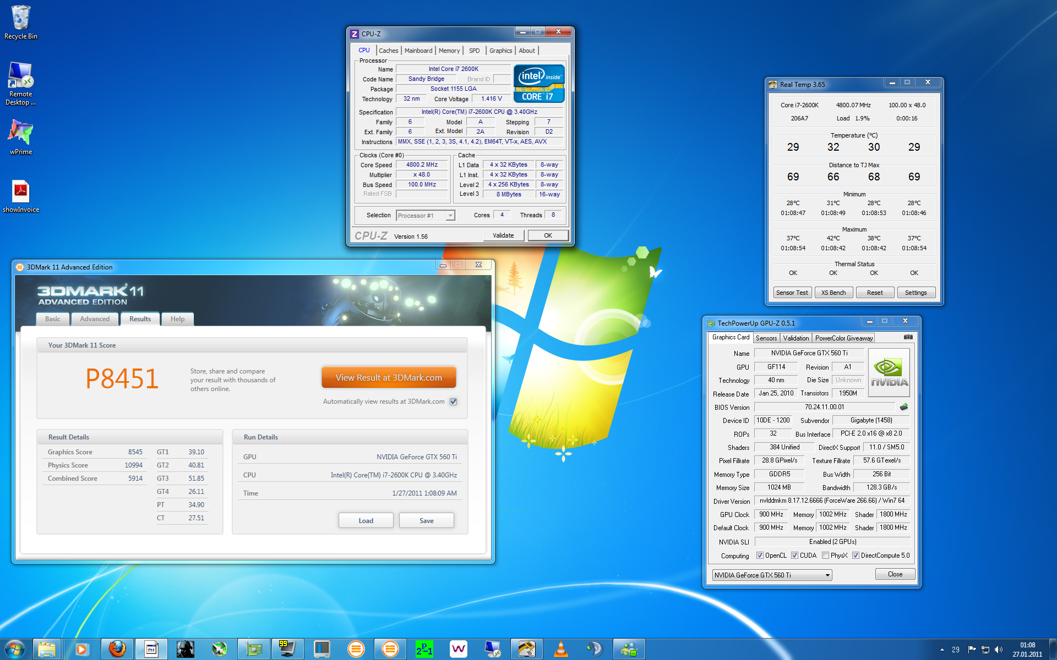Open the About tab in CPU-Z
Viewport: 1057px width, 660px height.
[x=527, y=51]
